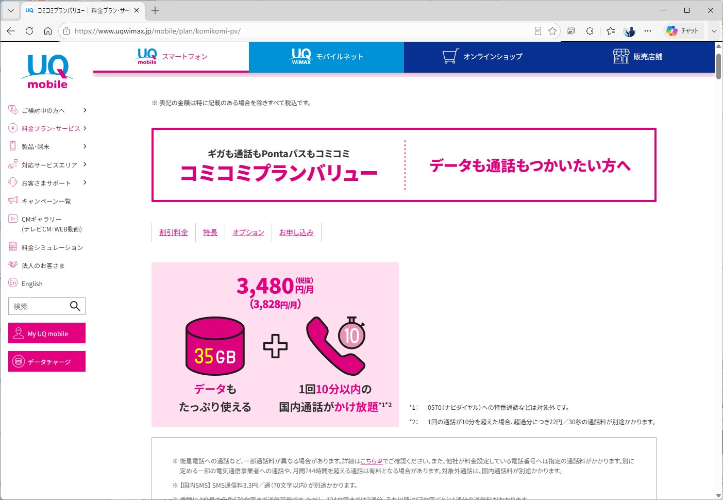Open お客さまサポート sidebar menu
This screenshot has width=723, height=500.
point(47,183)
